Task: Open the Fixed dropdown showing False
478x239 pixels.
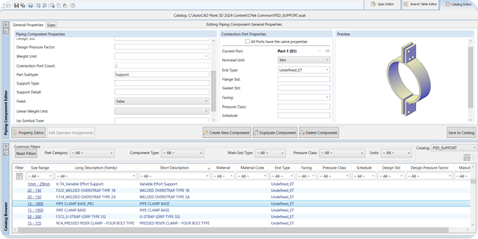Action: click(162, 101)
